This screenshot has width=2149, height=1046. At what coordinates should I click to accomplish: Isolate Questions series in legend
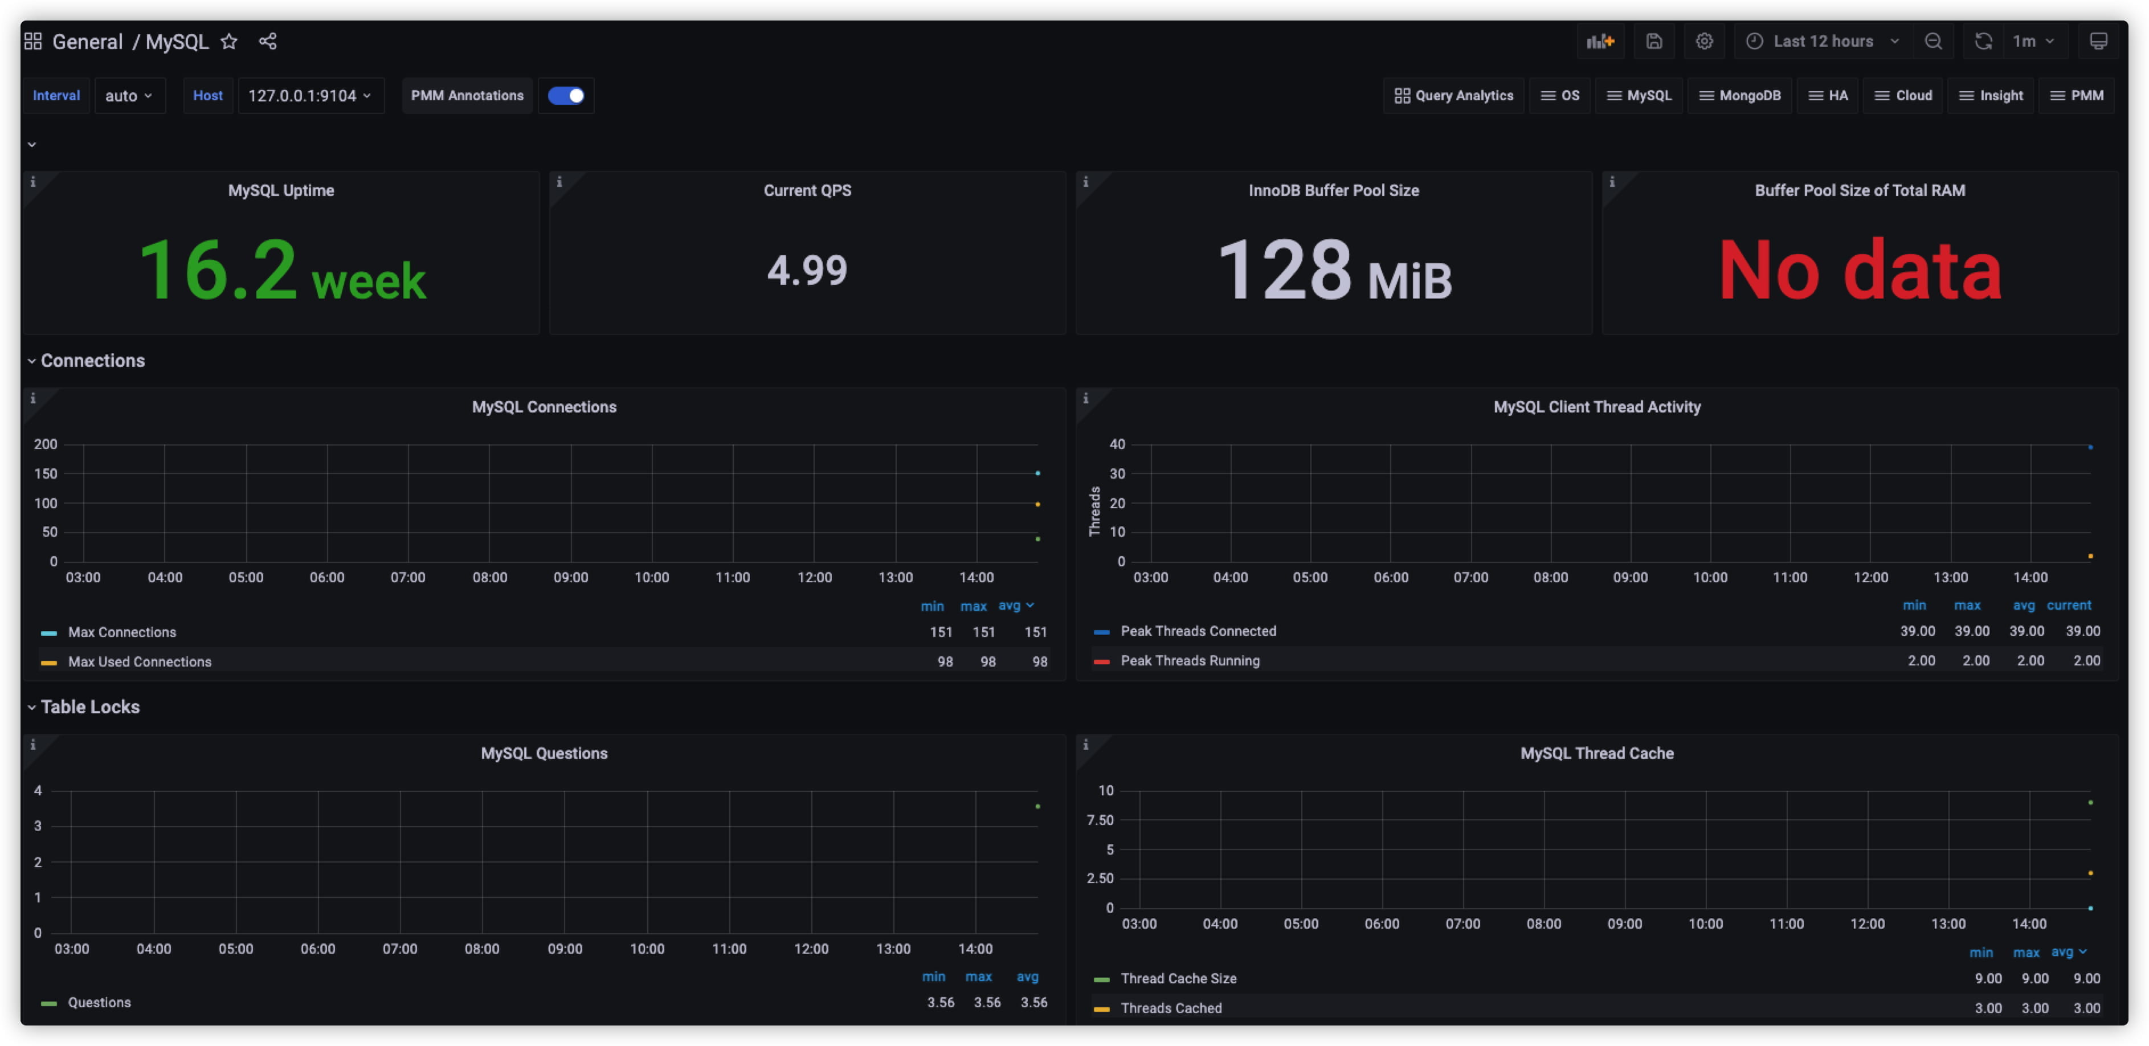coord(99,1003)
